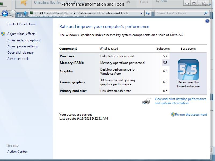Viewport: 215px width, 161px height.
Task: Open Help via the blue question mark
Action: coord(207,21)
